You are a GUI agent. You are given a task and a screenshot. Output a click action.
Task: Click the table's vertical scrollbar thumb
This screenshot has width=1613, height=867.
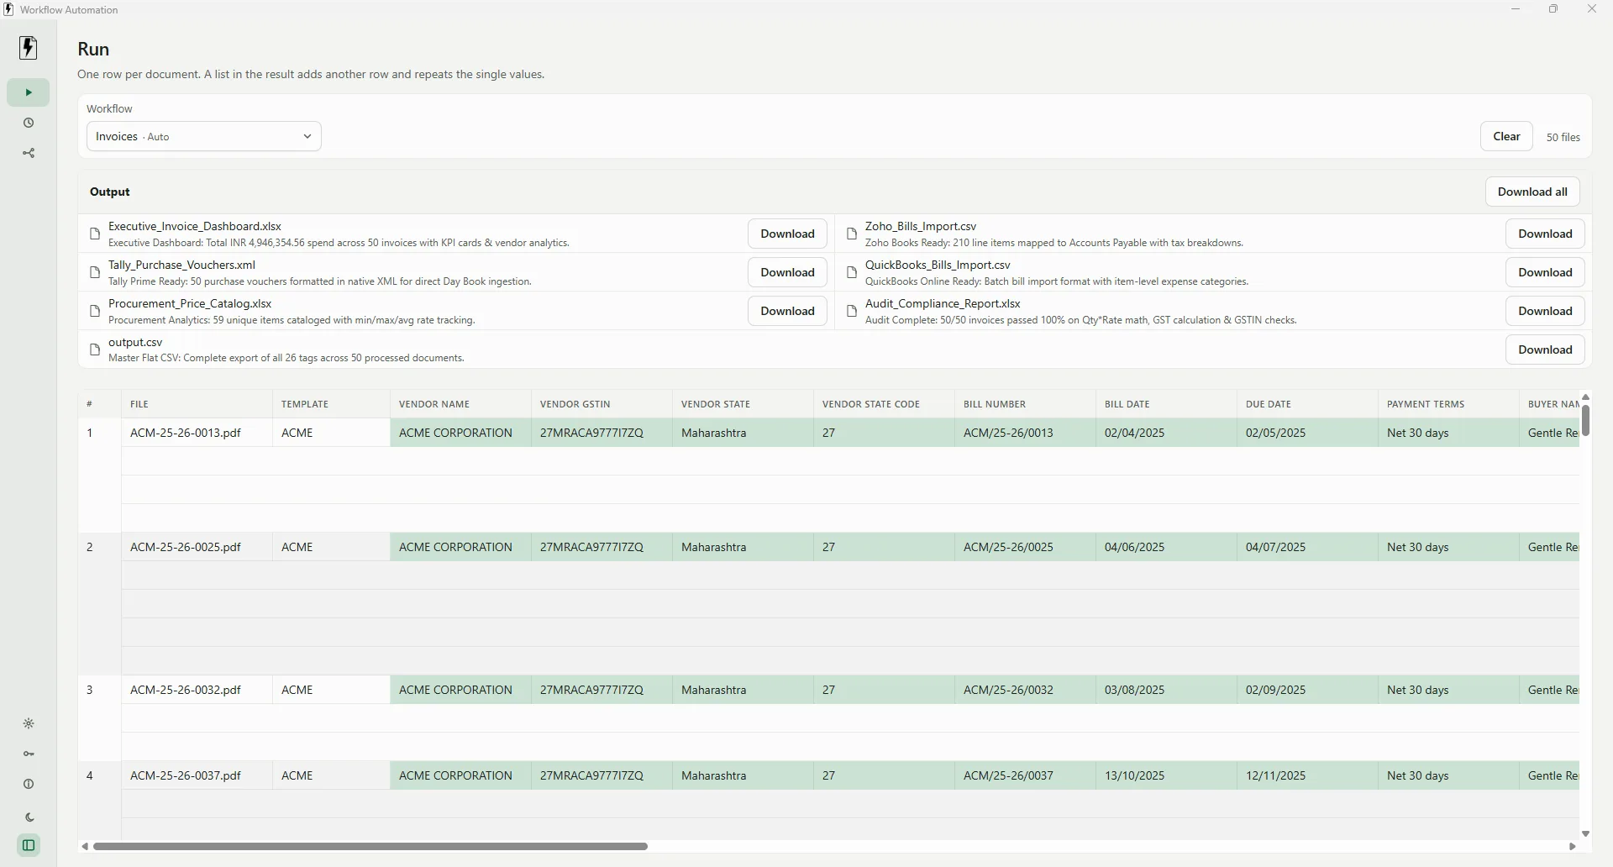1585,420
